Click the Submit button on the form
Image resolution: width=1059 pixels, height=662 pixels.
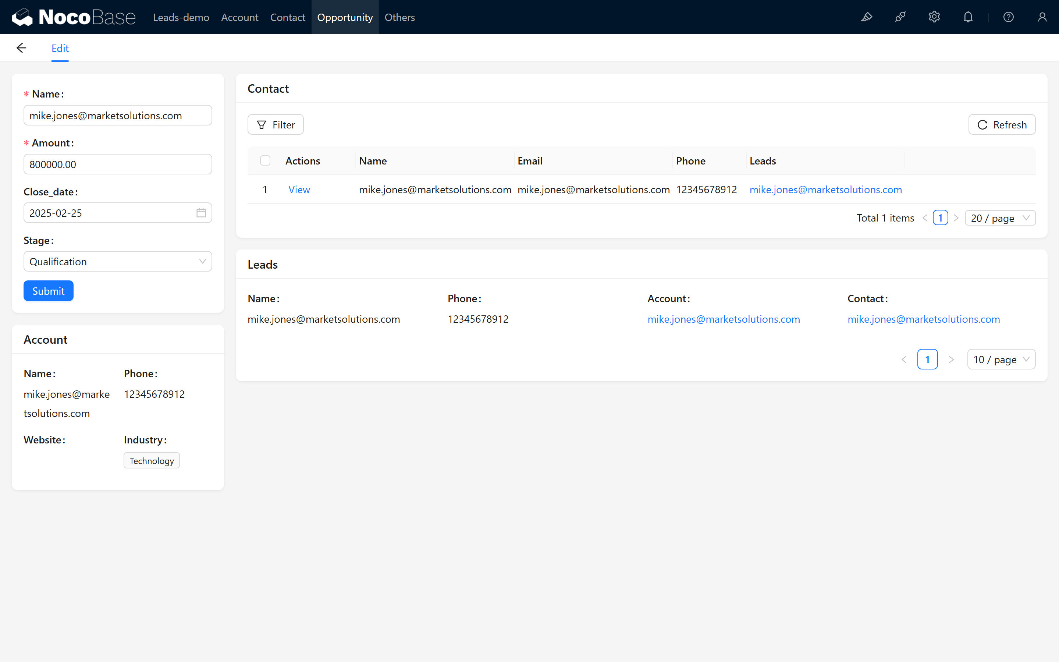(48, 291)
